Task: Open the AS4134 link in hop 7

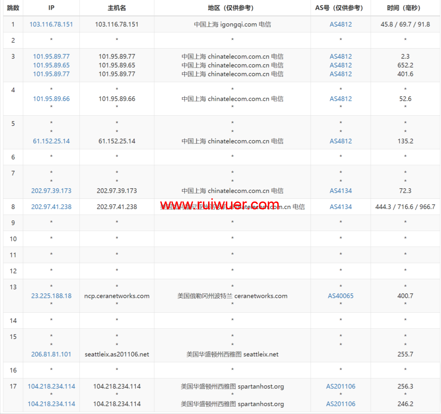Action: click(340, 190)
